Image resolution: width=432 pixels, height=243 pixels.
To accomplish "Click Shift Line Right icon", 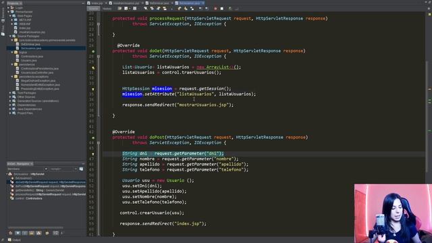I will point(207,9).
